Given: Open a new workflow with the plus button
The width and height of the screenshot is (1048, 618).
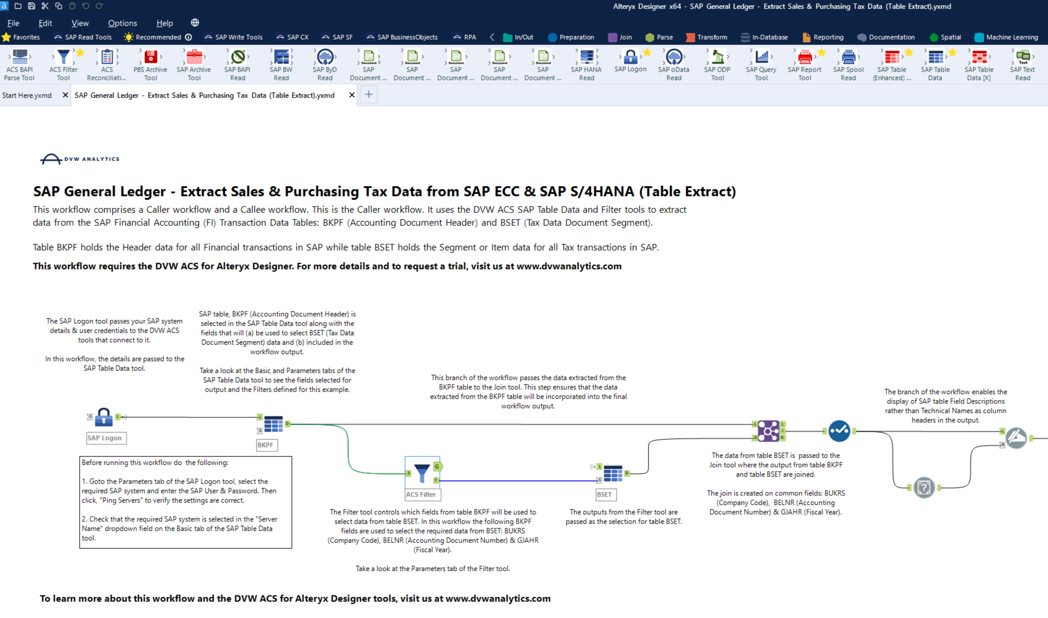Looking at the screenshot, I should click(x=368, y=95).
